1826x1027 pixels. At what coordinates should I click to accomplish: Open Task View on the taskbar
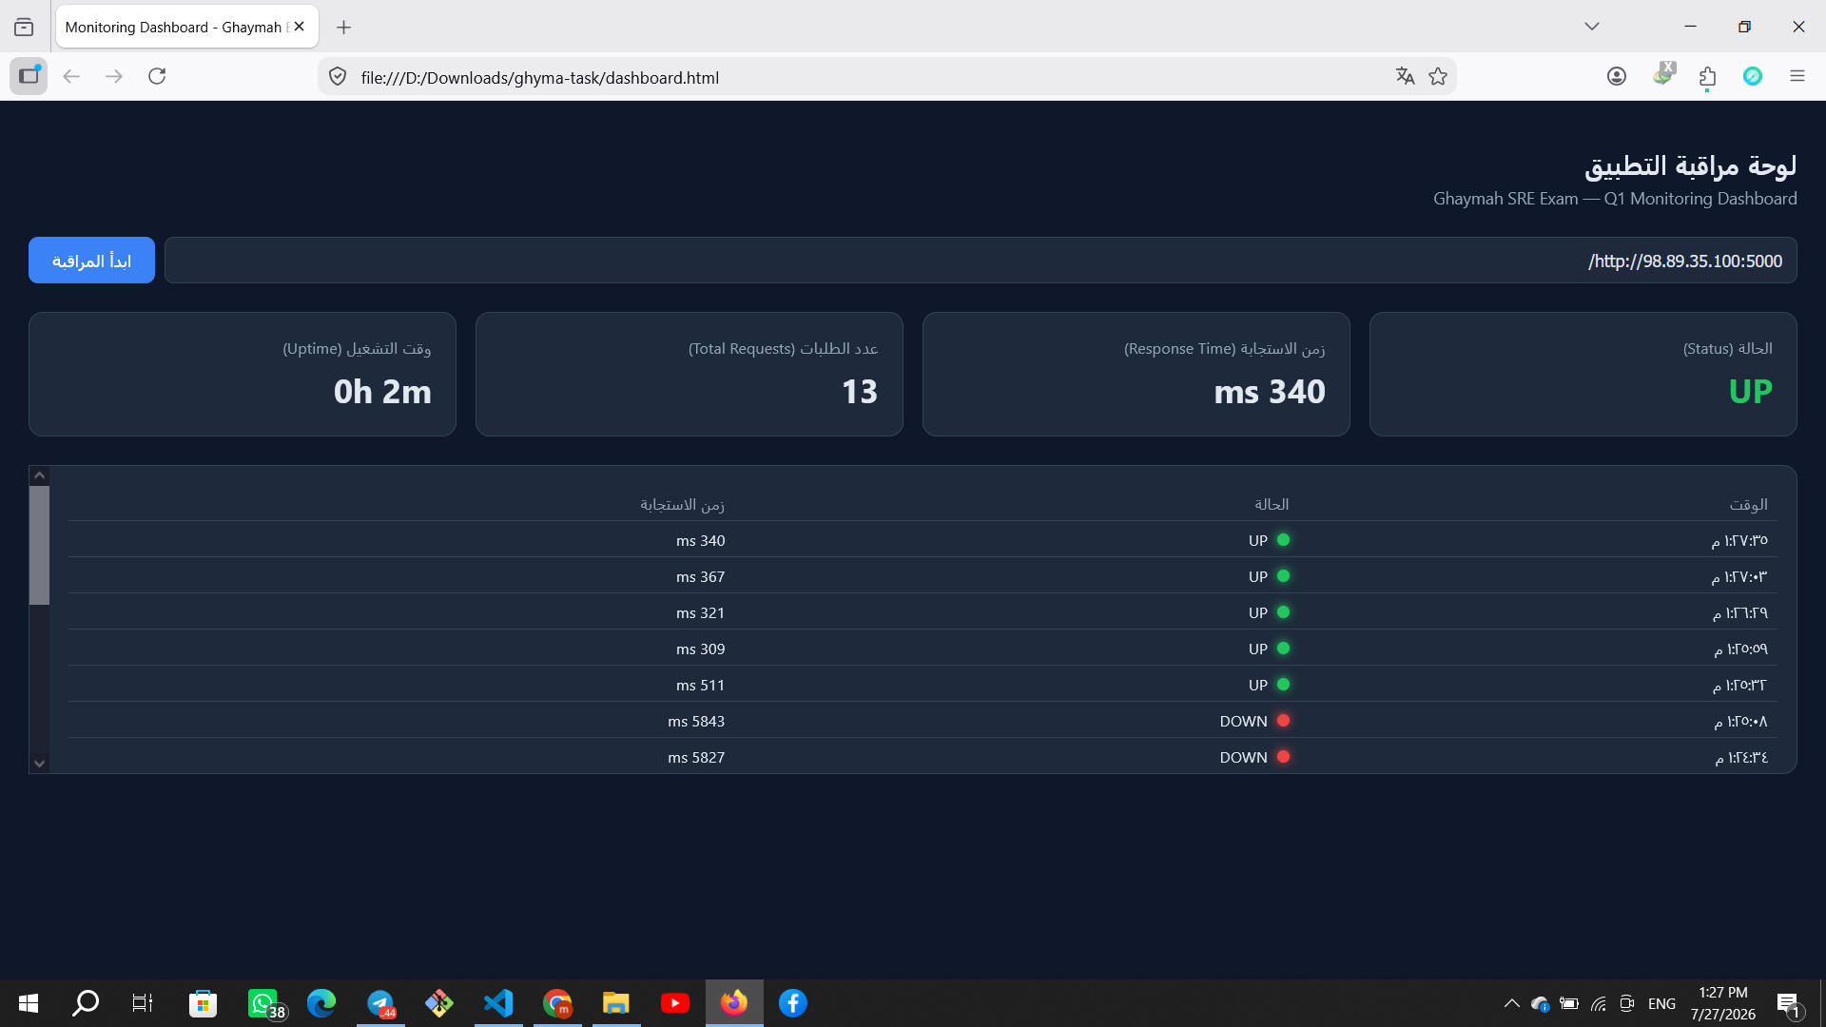(143, 1003)
